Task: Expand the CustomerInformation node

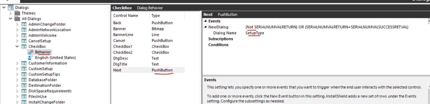Action: coord(17,63)
